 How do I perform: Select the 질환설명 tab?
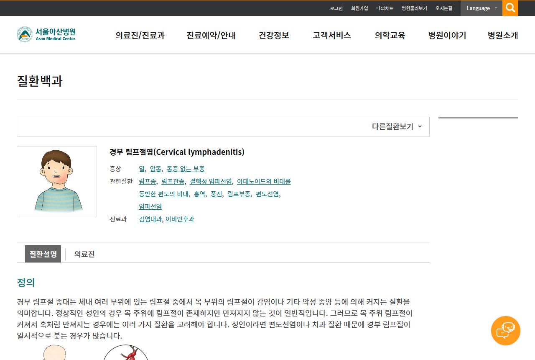point(43,254)
